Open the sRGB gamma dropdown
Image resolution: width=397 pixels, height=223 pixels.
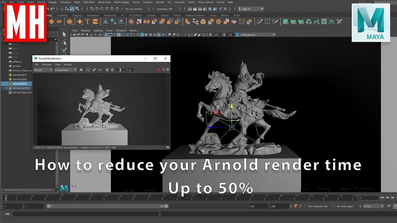point(258,35)
